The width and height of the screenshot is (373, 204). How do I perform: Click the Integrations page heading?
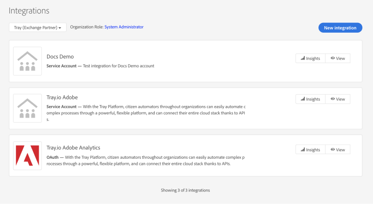(x=29, y=10)
